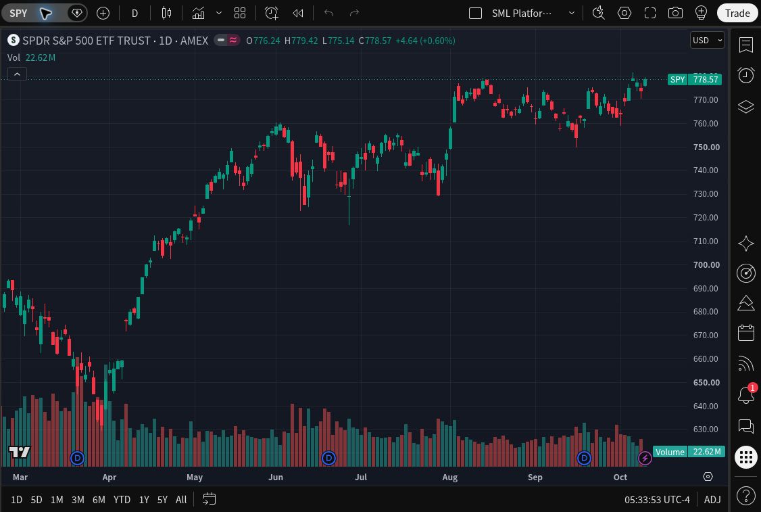Open the products grid round button
Image resolution: width=761 pixels, height=512 pixels.
(x=746, y=457)
